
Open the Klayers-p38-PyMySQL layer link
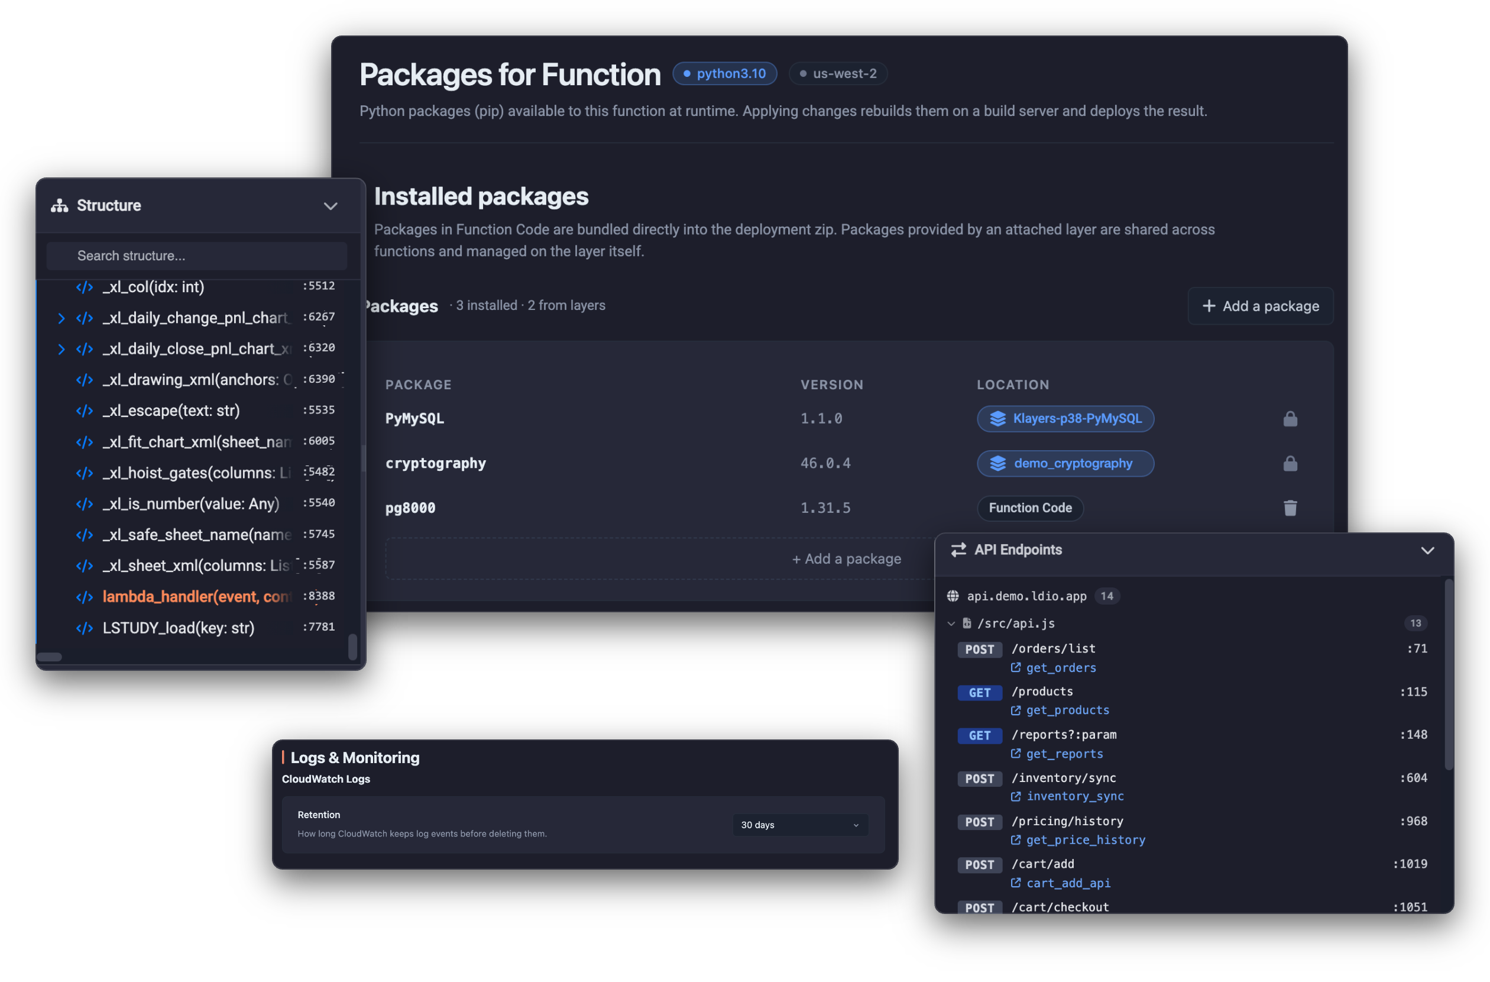1065,418
